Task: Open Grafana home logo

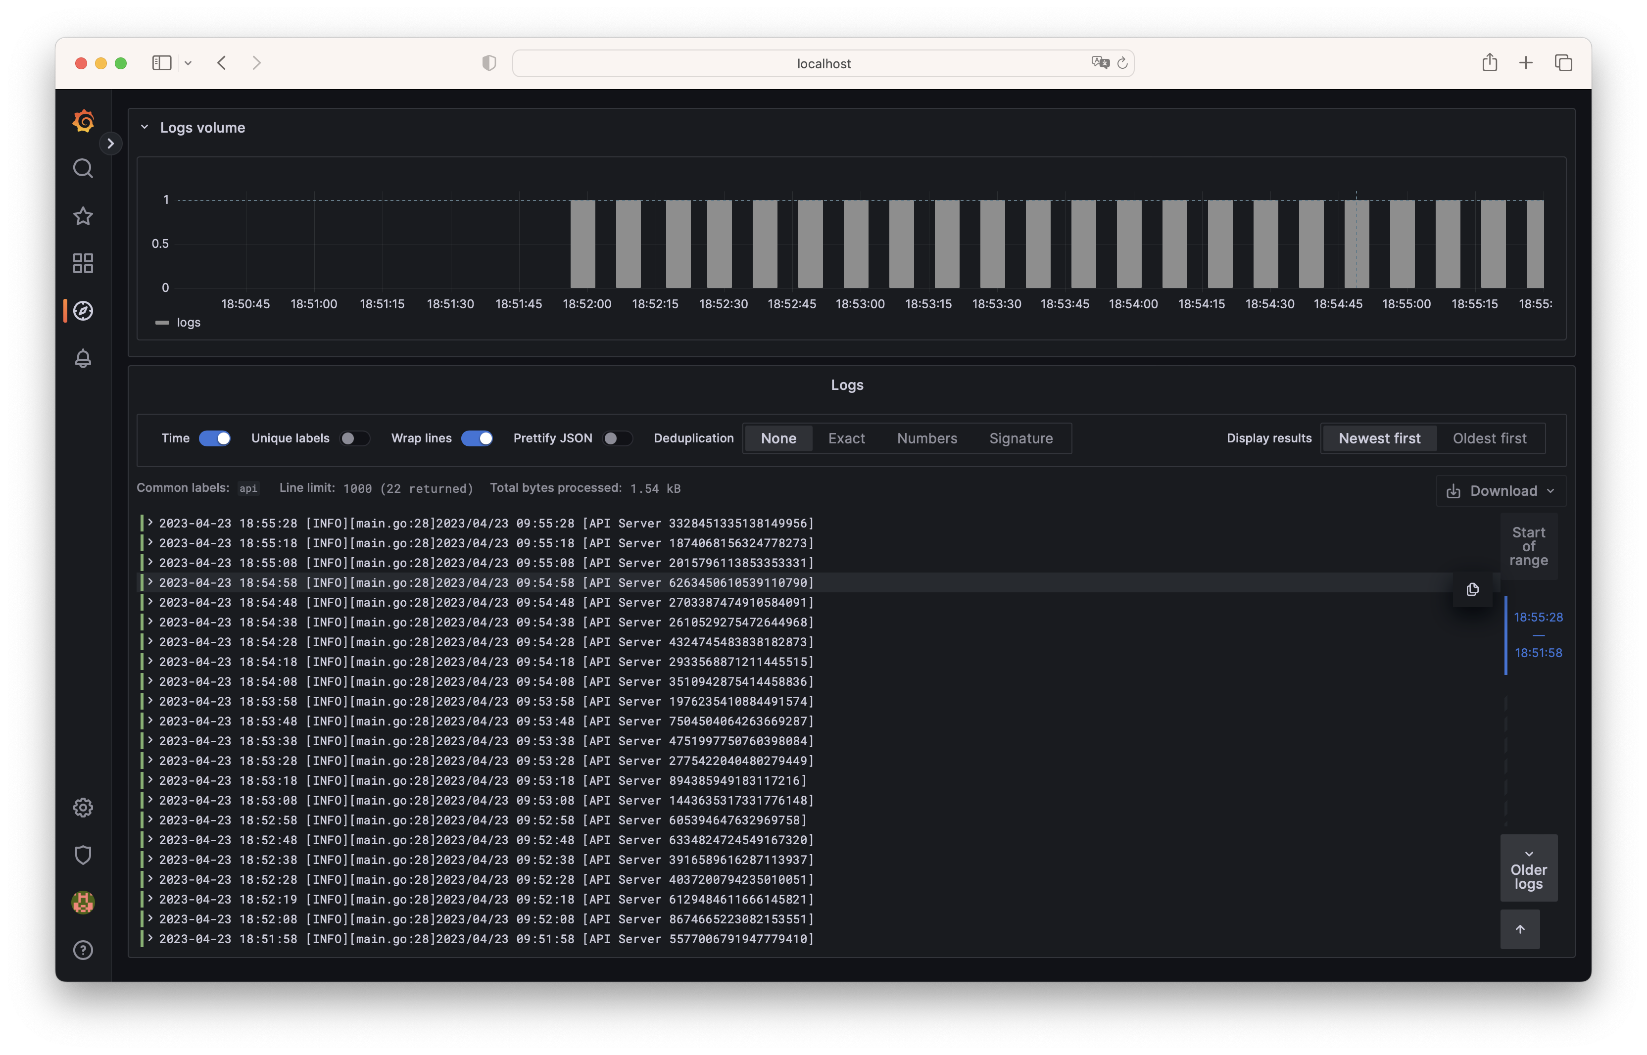Action: pyautogui.click(x=83, y=121)
